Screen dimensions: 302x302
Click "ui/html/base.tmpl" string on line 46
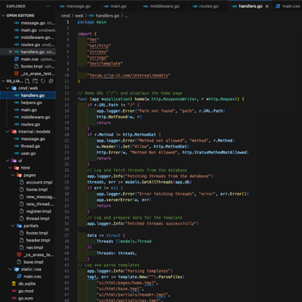click(x=120, y=288)
